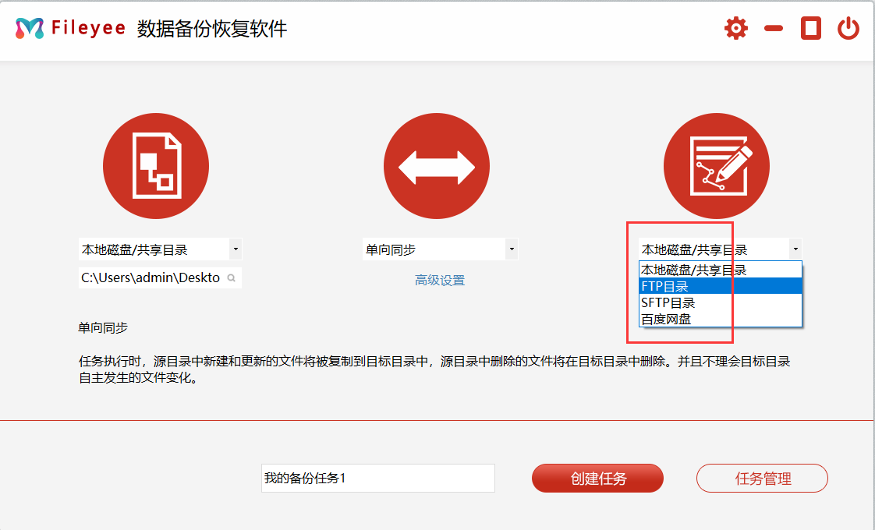The width and height of the screenshot is (875, 530).
Task: Open the 单向同步 sync mode dropdown
Action: (x=512, y=249)
